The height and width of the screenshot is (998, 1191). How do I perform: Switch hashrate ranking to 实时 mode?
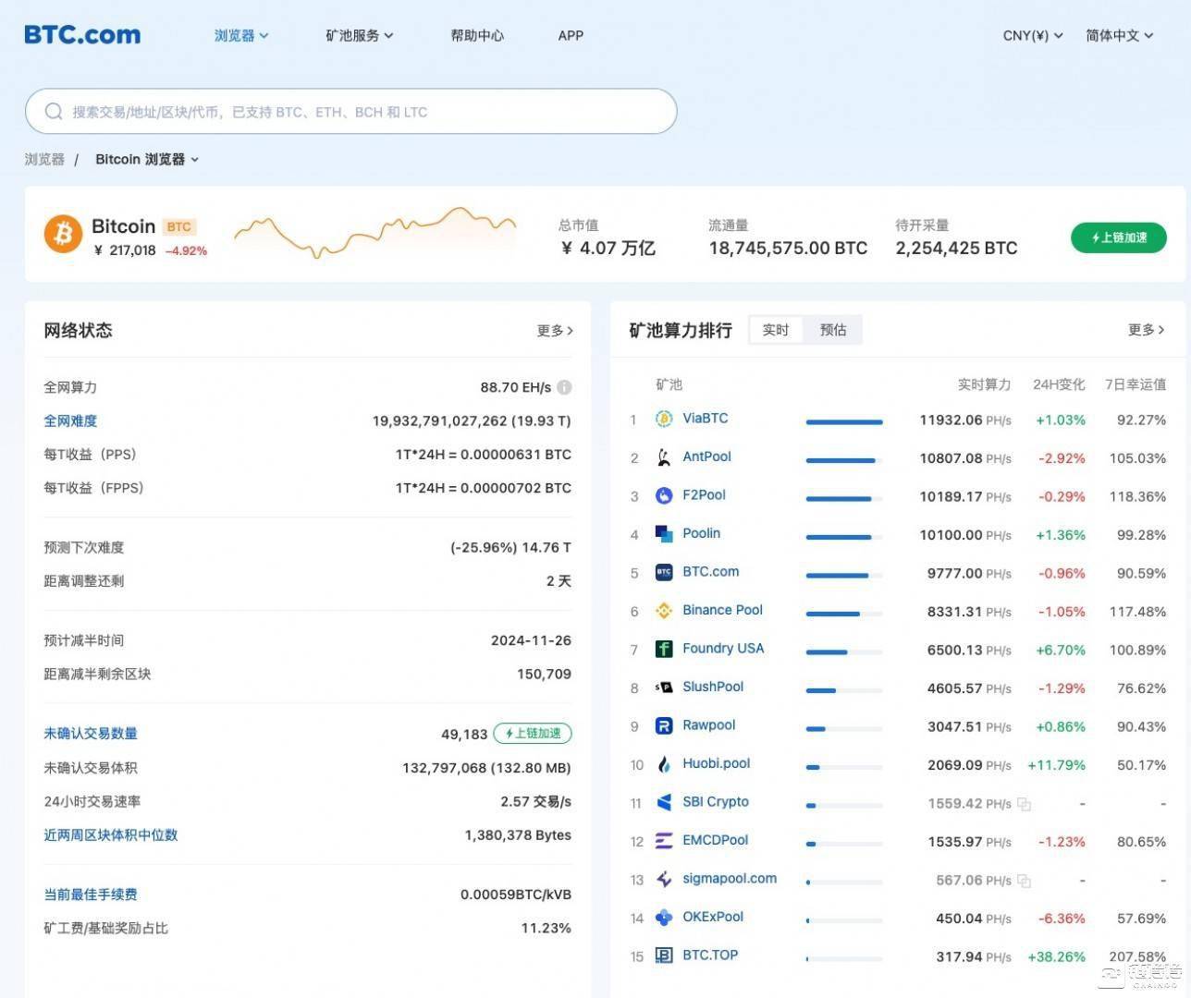click(x=775, y=329)
